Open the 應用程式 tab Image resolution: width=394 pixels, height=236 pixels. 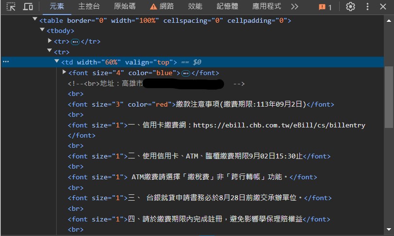tap(266, 6)
